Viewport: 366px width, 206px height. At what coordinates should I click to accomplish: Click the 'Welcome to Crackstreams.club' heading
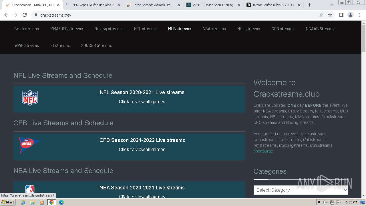pos(287,88)
